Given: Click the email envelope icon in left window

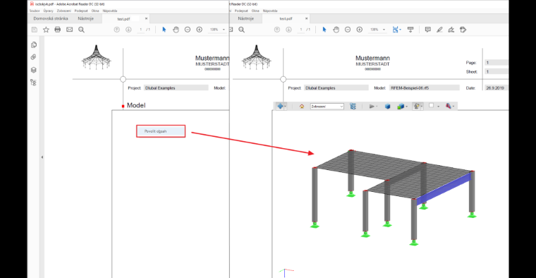Looking at the screenshot, I should coord(69,30).
